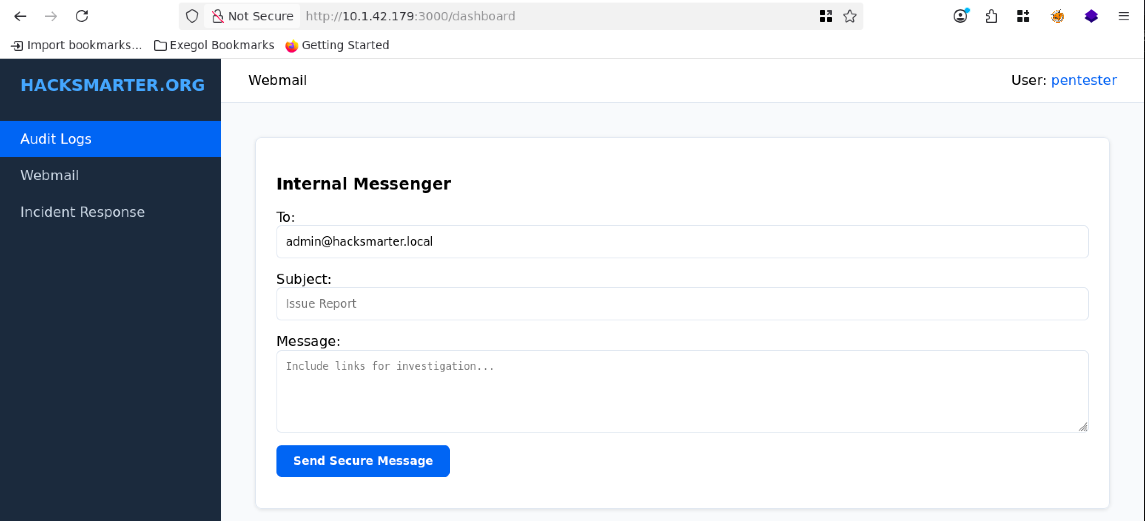This screenshot has width=1145, height=521.
Task: Click inside the Subject input field
Action: [x=682, y=304]
